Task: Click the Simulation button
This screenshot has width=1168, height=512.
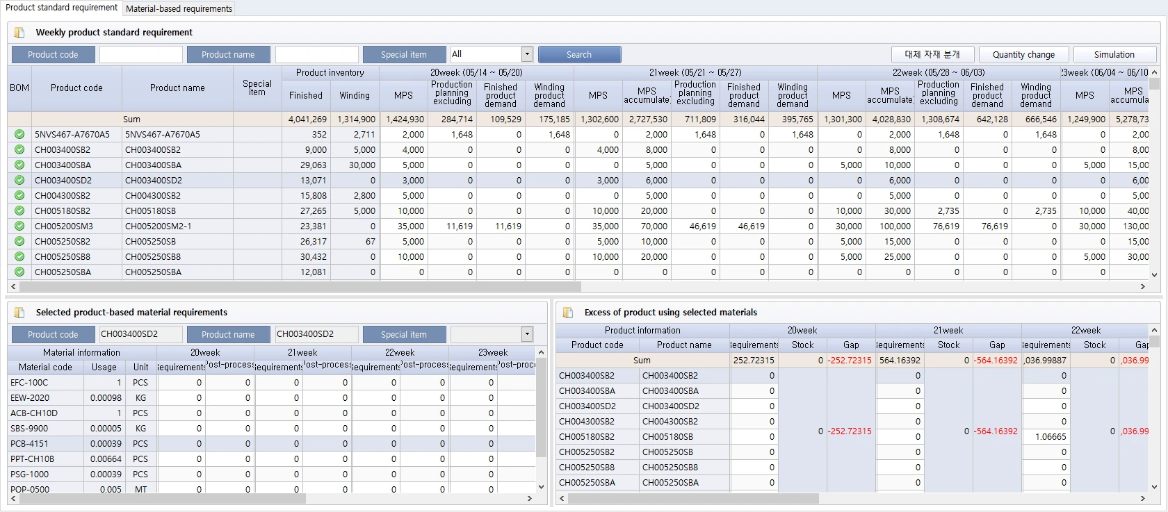Action: coord(1114,55)
